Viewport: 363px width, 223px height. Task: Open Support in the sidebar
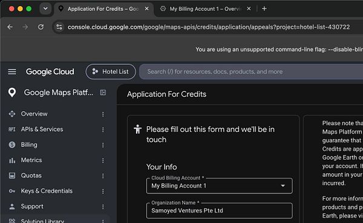point(32,206)
